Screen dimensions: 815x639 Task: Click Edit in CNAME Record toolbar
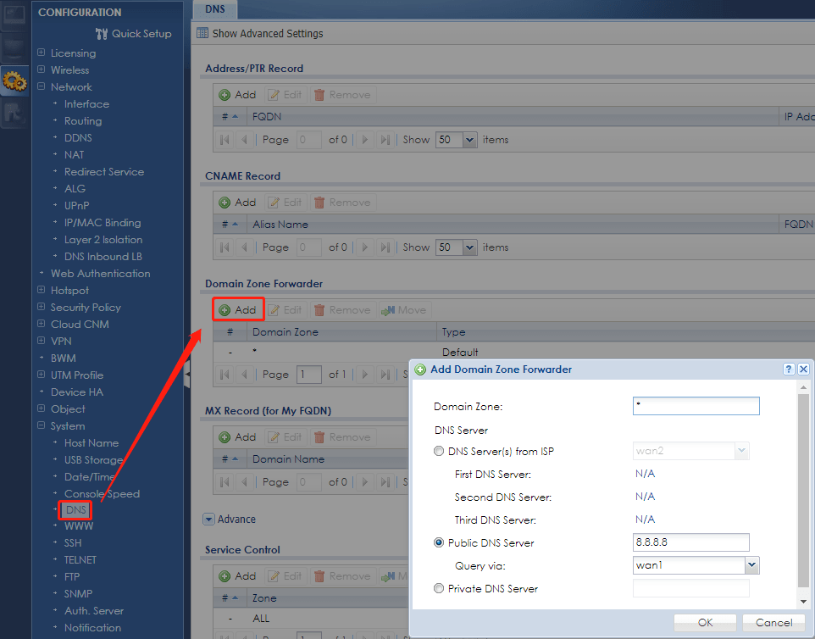click(286, 203)
